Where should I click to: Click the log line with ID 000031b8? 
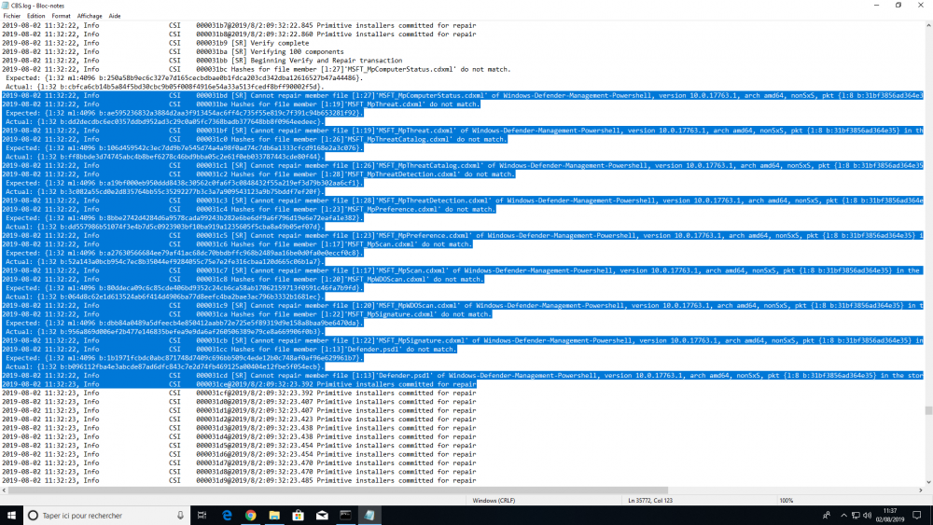point(239,34)
